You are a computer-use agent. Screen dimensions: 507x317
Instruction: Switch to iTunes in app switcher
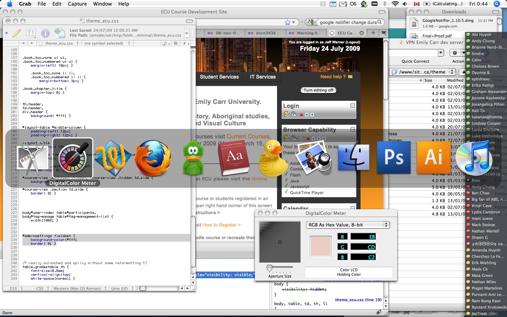coord(474,158)
